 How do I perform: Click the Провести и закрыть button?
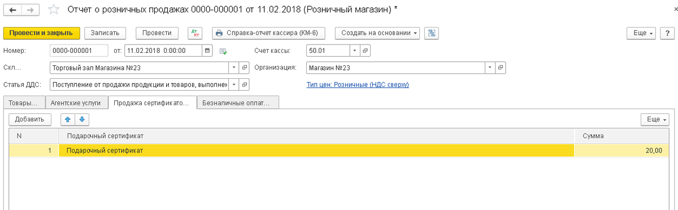42,33
